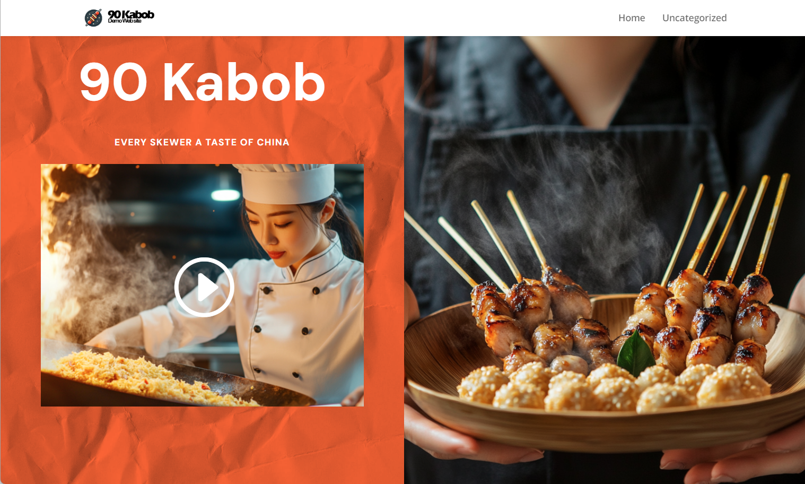Click the orange crumpled paper background
This screenshot has height=484, width=805.
pyautogui.click(x=202, y=446)
